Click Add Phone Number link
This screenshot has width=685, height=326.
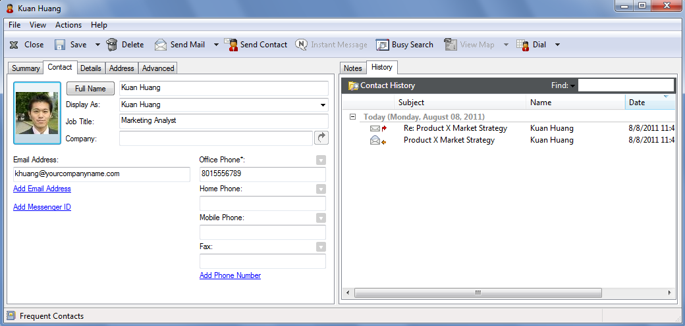point(231,275)
